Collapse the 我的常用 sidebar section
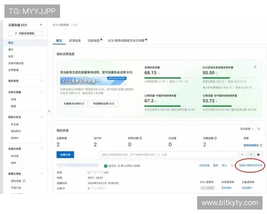Viewport: 267px width, 214px height. 13,81
